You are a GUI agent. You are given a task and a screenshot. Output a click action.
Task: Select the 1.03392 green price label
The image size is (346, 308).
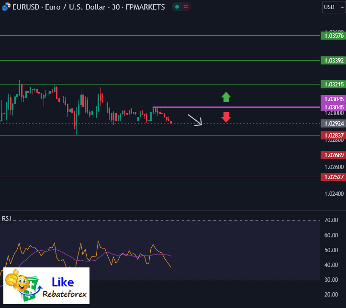click(333, 60)
